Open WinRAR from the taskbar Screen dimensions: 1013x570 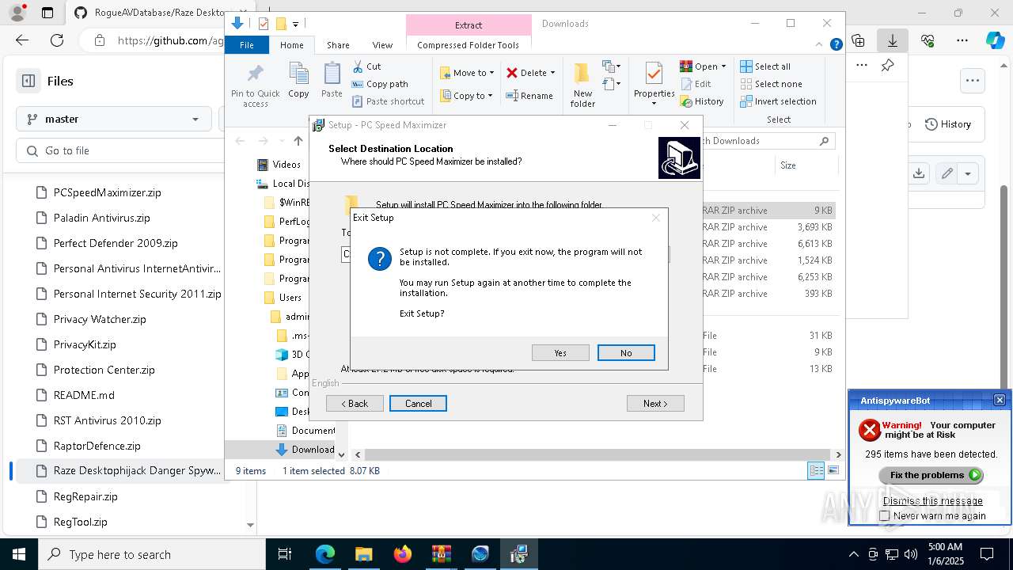(442, 554)
